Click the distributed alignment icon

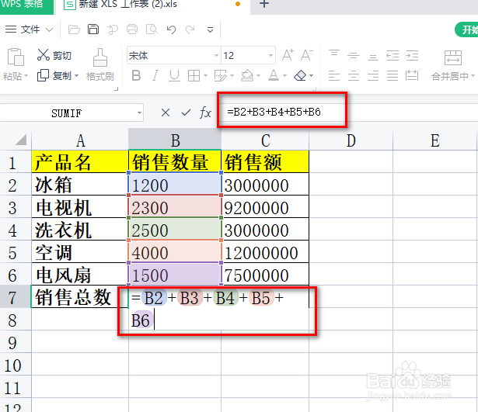(412, 75)
